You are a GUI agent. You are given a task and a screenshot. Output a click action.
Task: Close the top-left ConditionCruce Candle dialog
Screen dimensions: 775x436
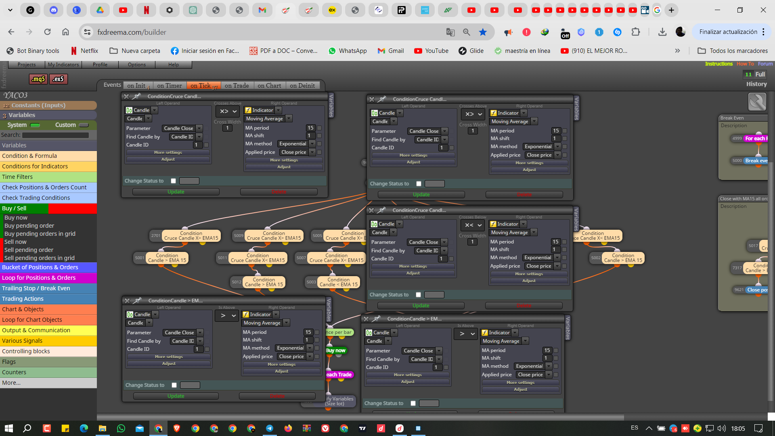click(126, 96)
